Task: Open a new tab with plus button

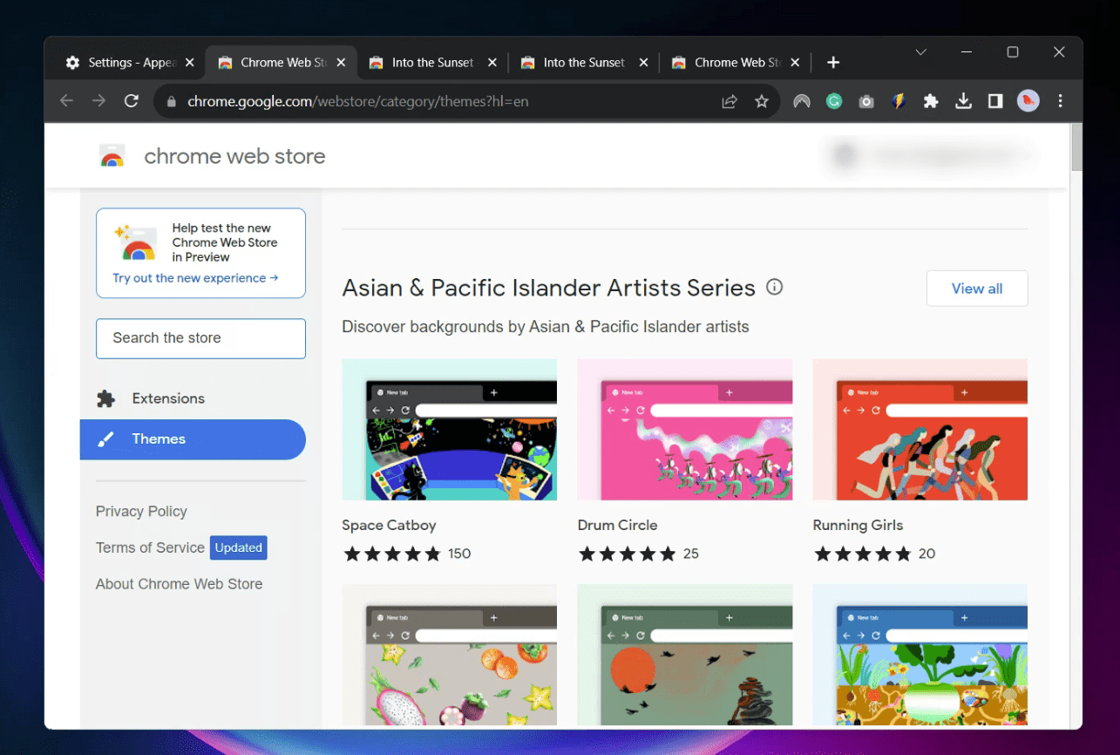Action: click(x=833, y=63)
